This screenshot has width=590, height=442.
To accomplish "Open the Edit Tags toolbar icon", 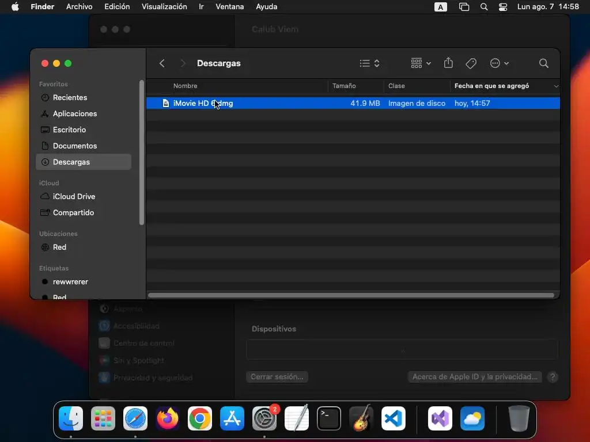I will click(x=471, y=63).
